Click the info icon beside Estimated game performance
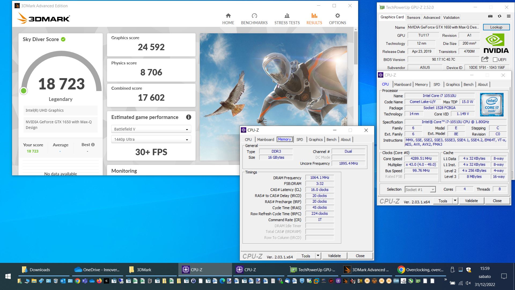The height and width of the screenshot is (290, 515). coord(189,117)
